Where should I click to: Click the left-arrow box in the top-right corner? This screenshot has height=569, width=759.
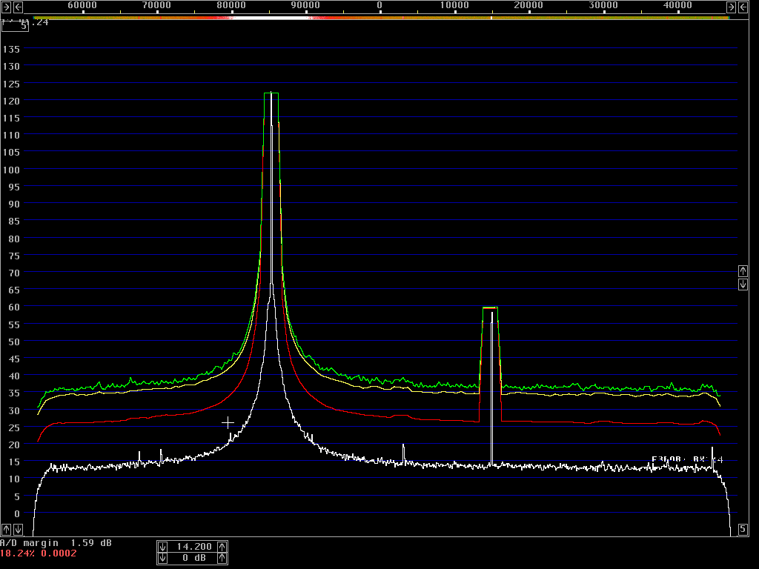pos(743,7)
